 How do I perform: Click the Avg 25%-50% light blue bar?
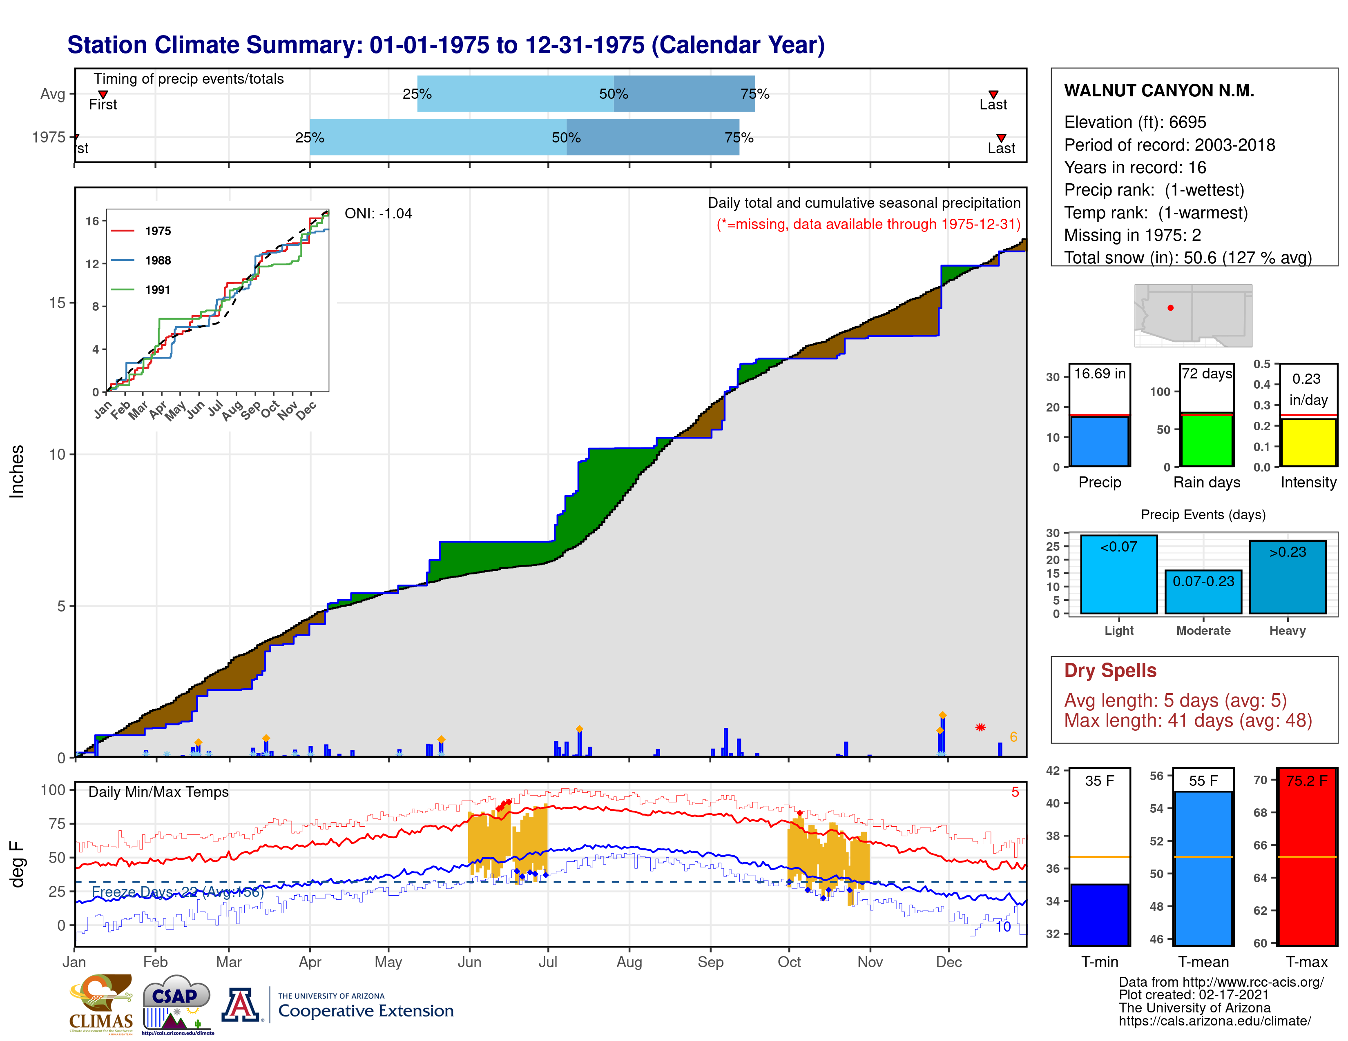(516, 94)
